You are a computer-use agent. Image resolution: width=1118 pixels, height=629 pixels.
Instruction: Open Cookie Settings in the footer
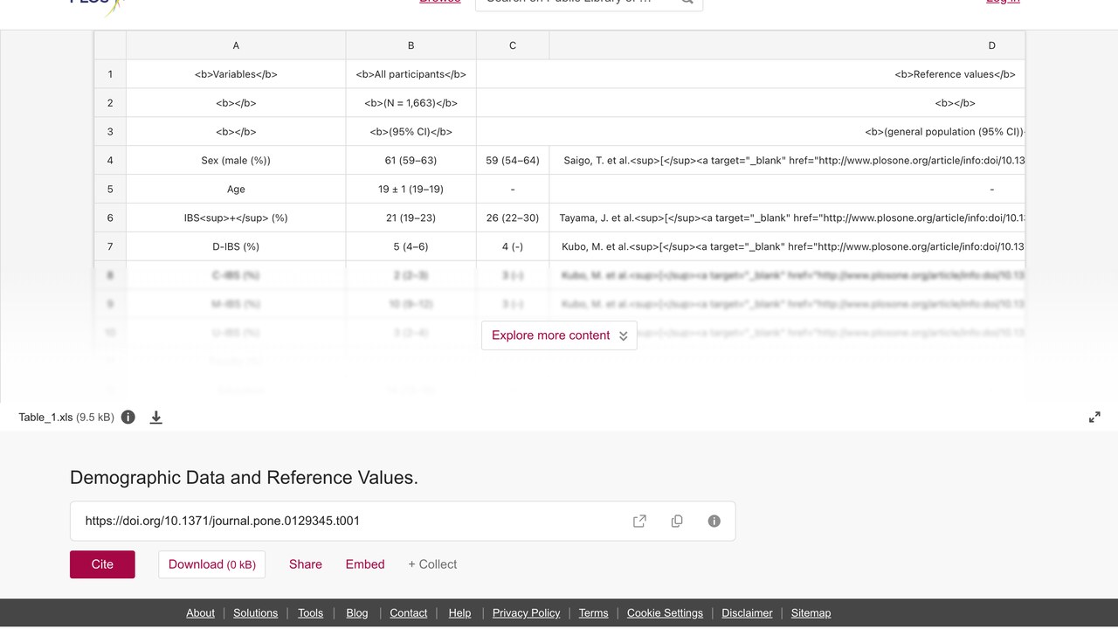point(665,613)
